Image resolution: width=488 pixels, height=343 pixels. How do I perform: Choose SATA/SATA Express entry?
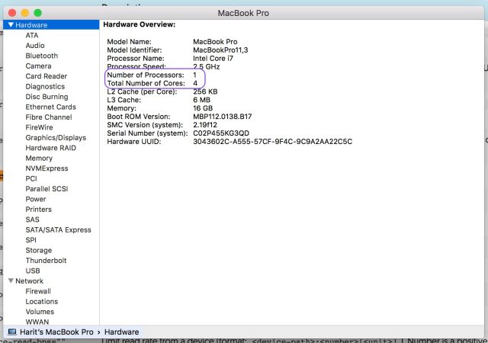(x=58, y=230)
